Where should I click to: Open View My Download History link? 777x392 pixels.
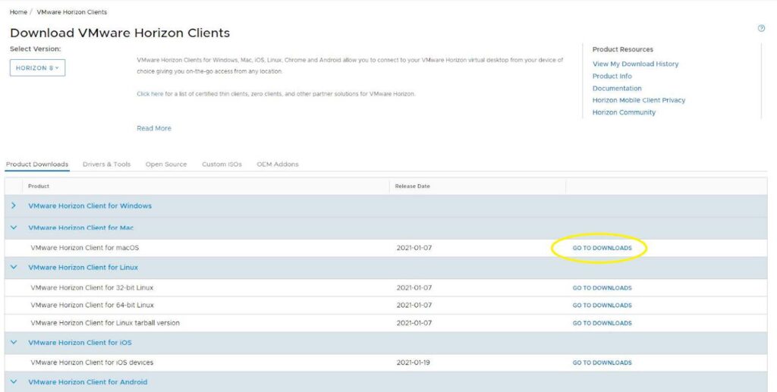point(635,64)
